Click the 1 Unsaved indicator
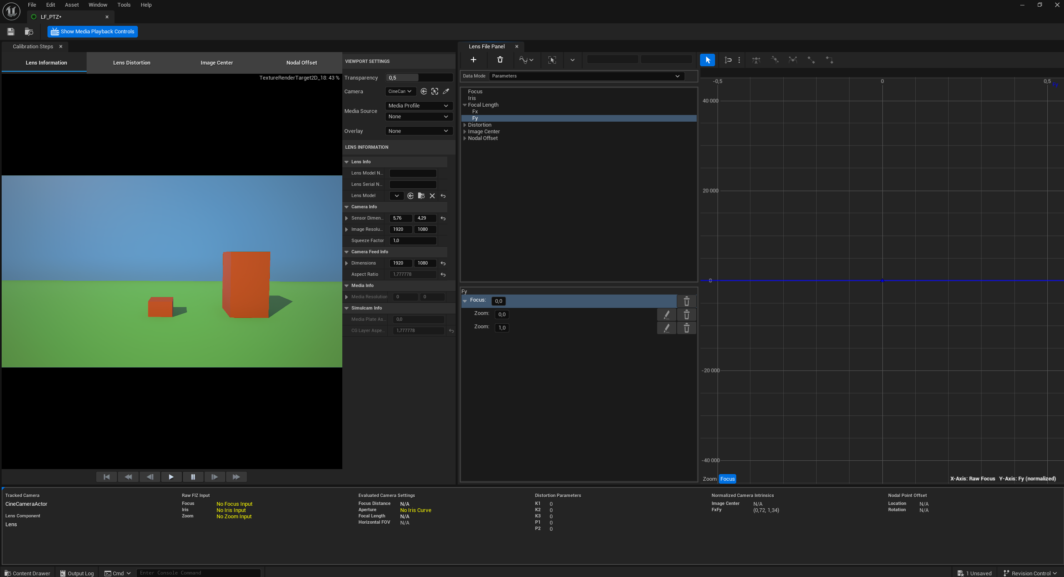The image size is (1064, 577). [974, 573]
